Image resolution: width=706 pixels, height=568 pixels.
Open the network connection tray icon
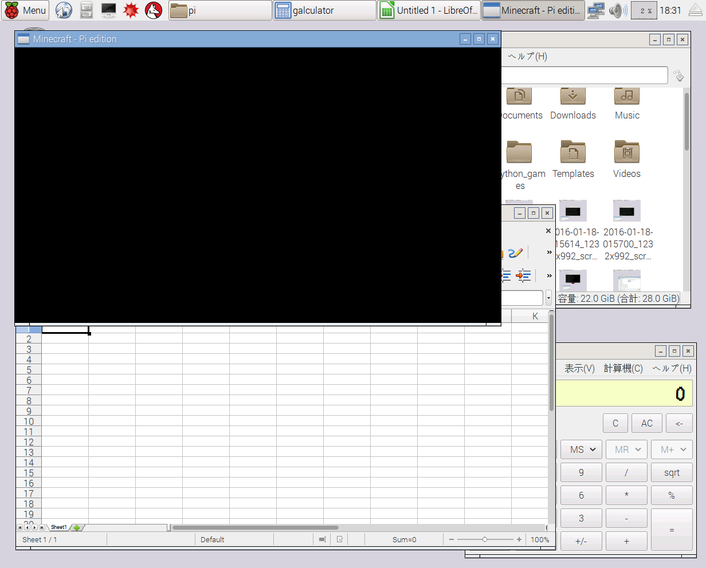596,10
